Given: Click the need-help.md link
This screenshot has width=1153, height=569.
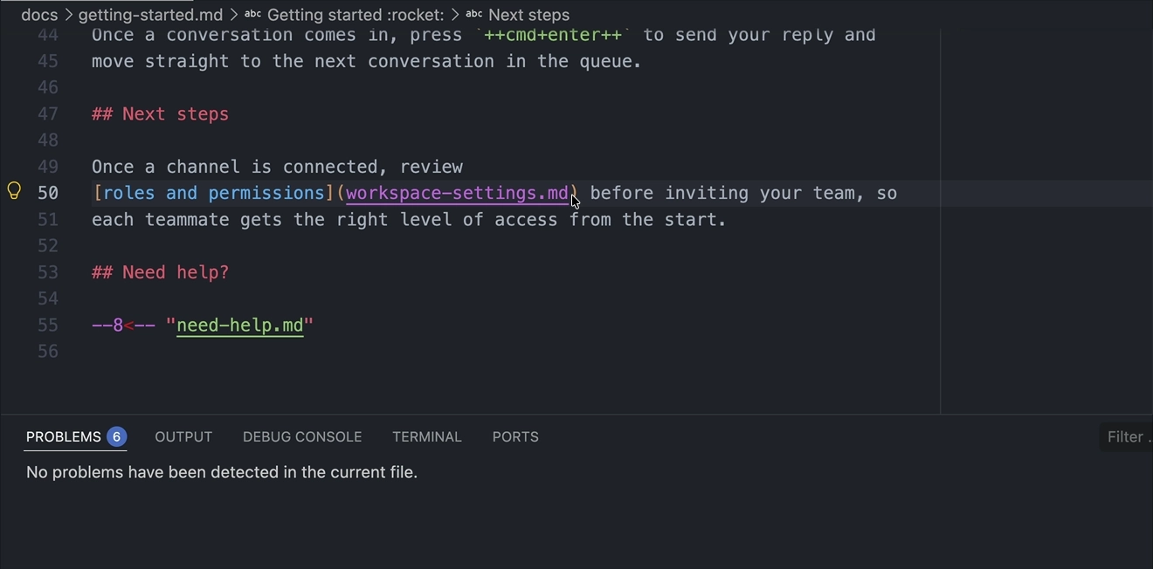Looking at the screenshot, I should point(239,326).
